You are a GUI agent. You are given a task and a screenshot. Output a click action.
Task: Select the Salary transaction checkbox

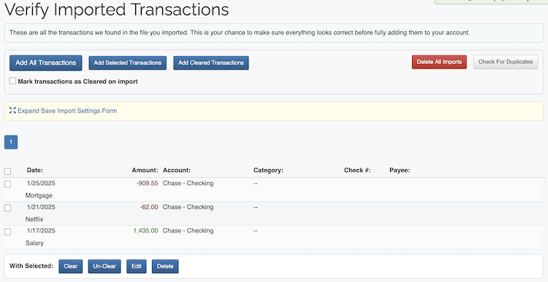[x=8, y=232]
